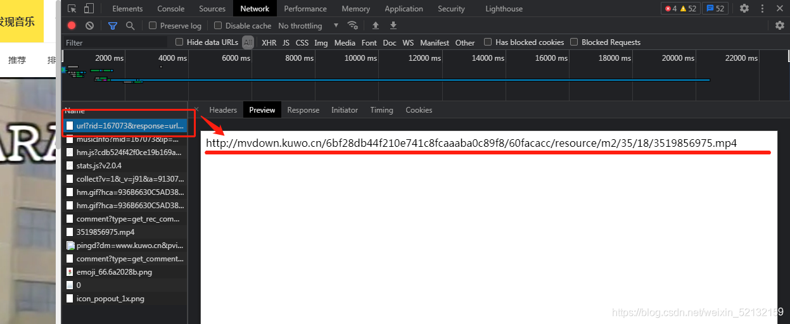Open the customize DevTools three-dot menu

coord(763,8)
